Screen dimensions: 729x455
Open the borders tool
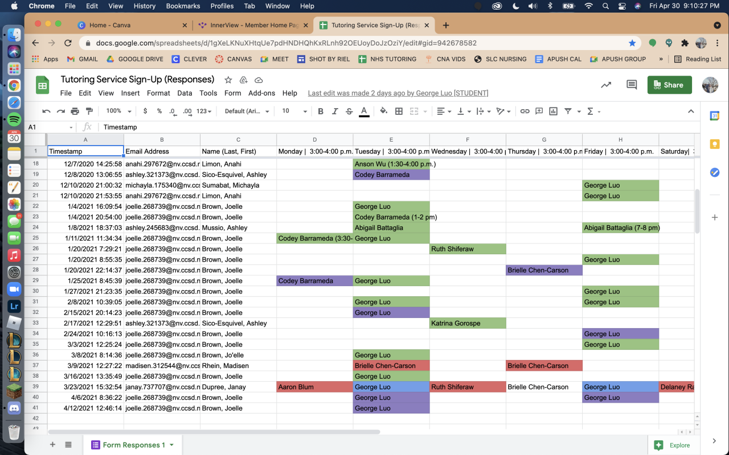(x=399, y=111)
